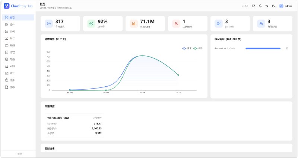Click the ClawProxyHub logo icon
Image resolution: width=298 pixels, height=158 pixels.
tap(6, 6)
